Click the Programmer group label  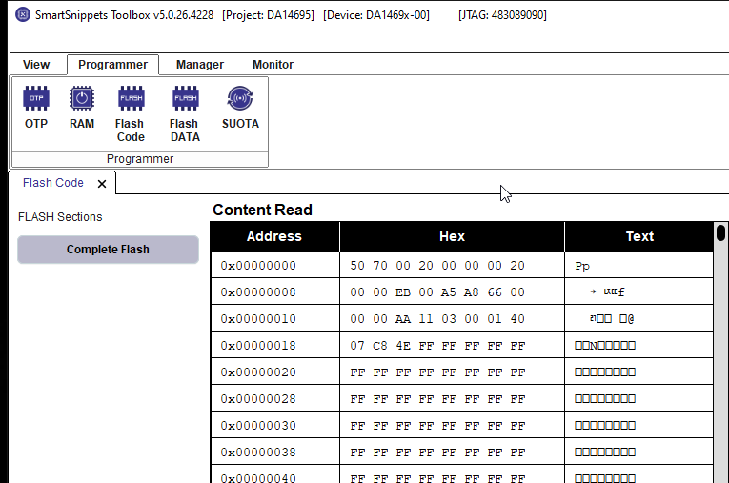(140, 159)
